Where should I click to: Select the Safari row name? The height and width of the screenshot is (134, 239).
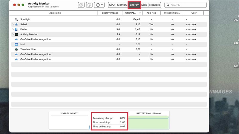tap(24, 24)
